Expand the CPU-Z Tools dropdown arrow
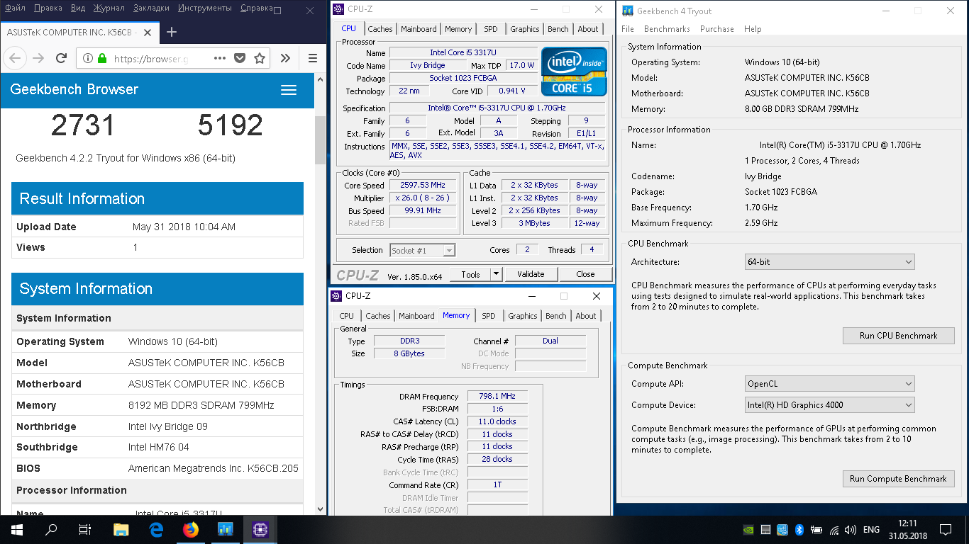This screenshot has width=969, height=544. [x=496, y=274]
